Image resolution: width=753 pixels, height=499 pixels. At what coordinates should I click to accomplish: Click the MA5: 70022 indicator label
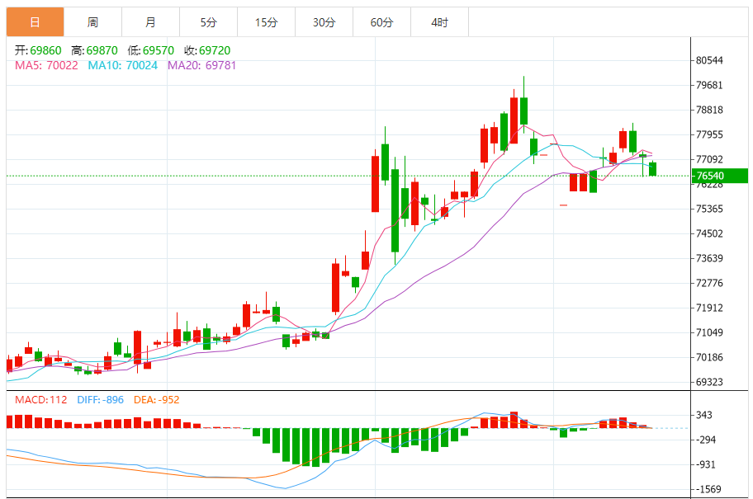click(x=46, y=65)
